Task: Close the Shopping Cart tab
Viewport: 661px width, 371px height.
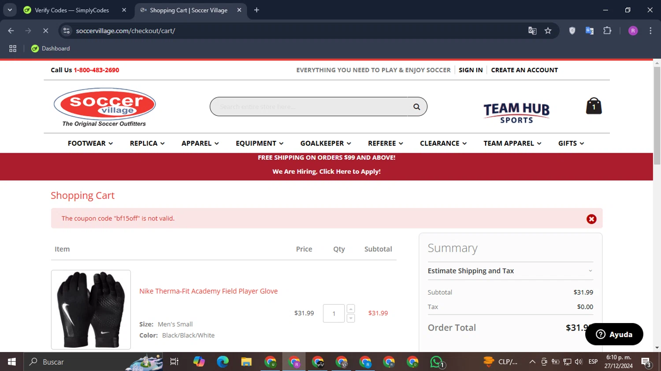Action: pos(239,10)
